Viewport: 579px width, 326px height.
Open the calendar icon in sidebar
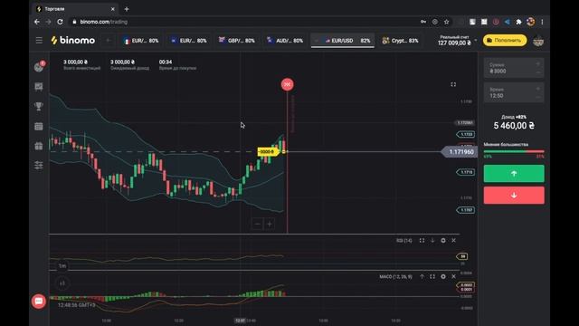click(39, 127)
